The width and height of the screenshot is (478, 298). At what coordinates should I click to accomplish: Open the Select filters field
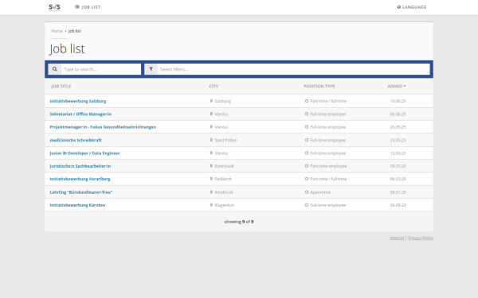(x=293, y=69)
